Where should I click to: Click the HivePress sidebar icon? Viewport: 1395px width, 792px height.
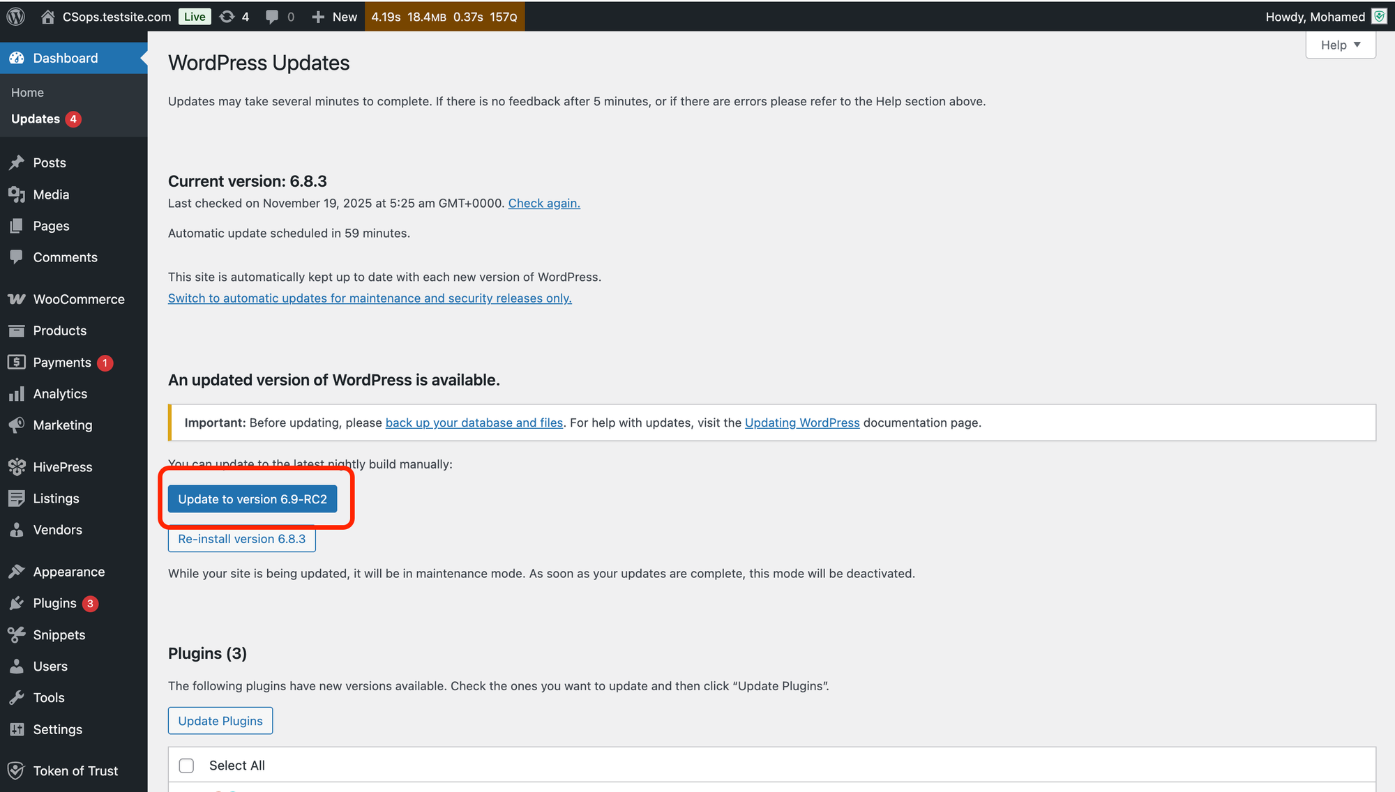[17, 467]
